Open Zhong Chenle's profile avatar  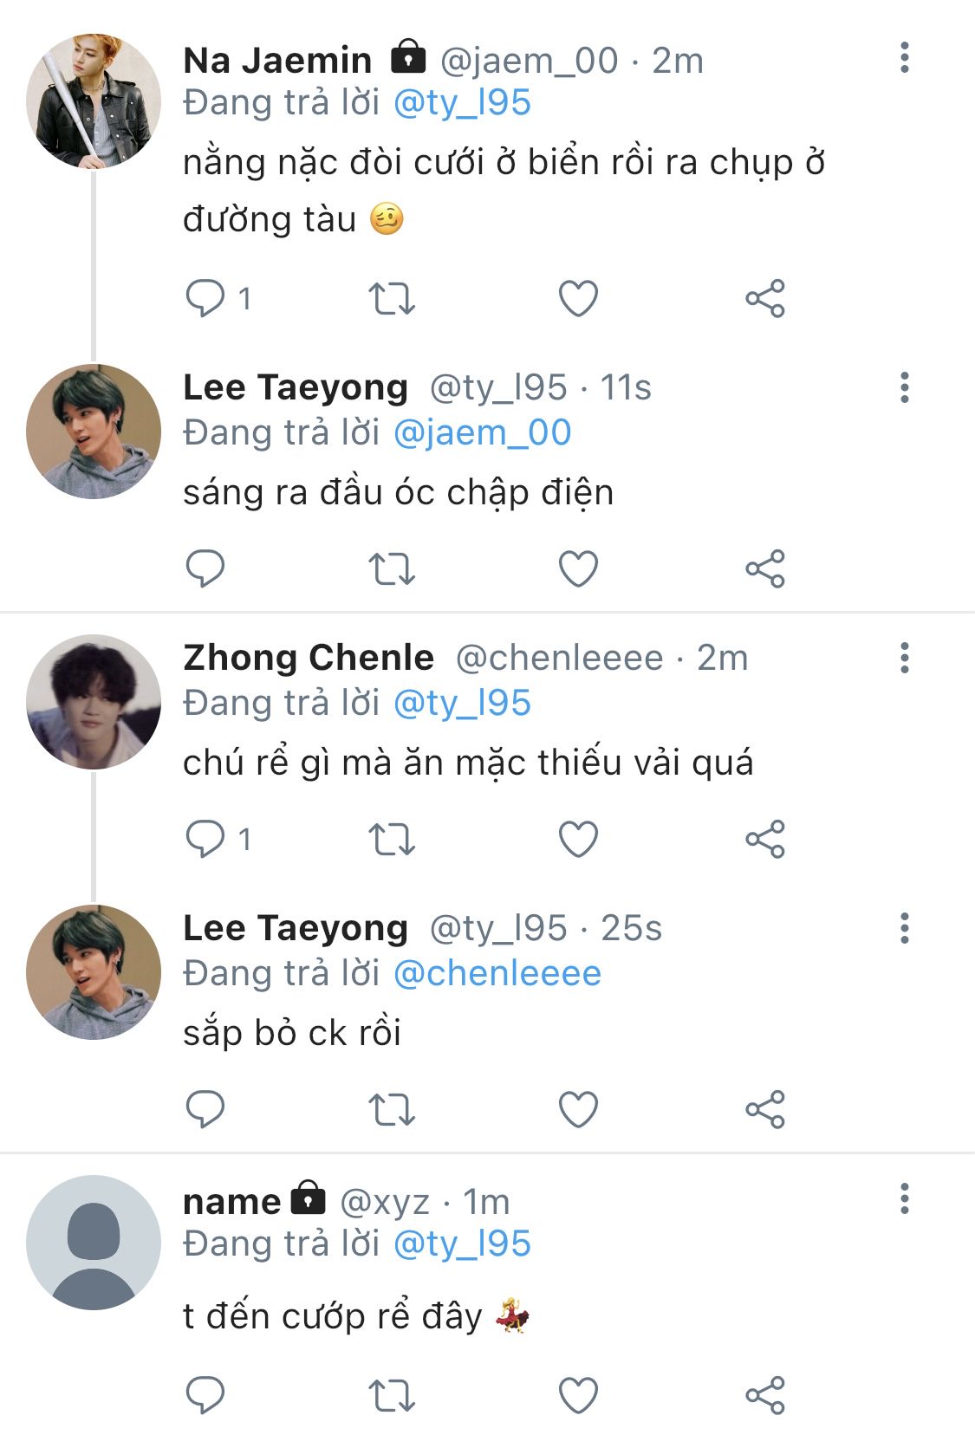[94, 702]
